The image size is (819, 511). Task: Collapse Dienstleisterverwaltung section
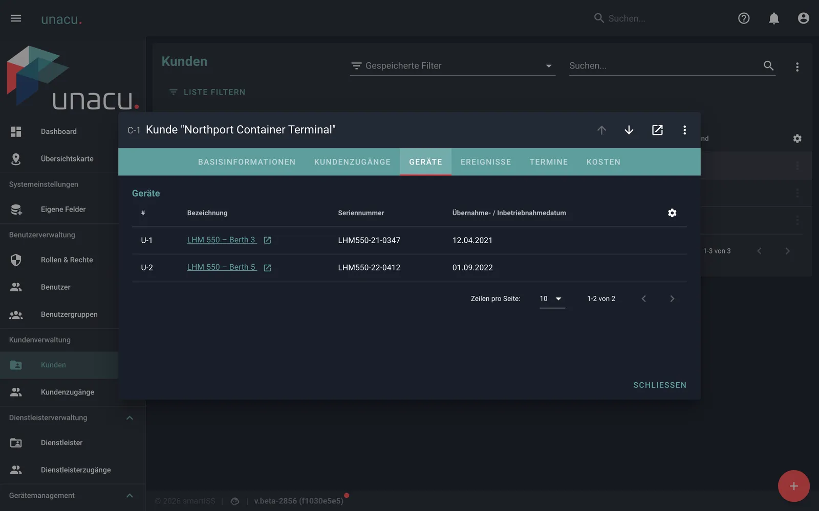click(x=130, y=418)
